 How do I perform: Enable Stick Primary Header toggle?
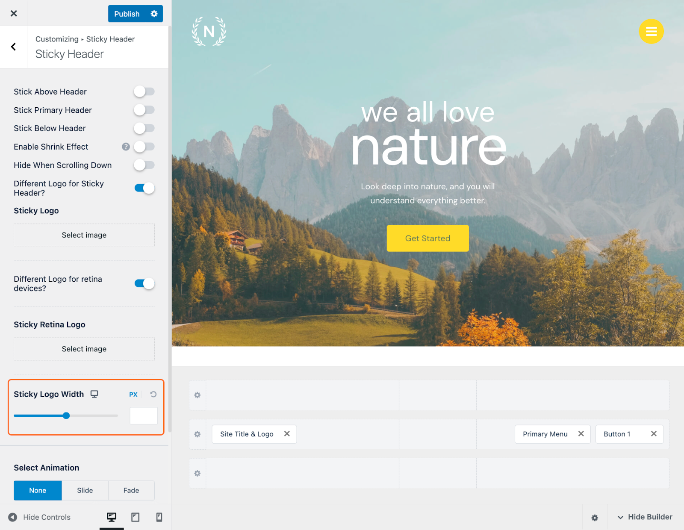tap(144, 110)
